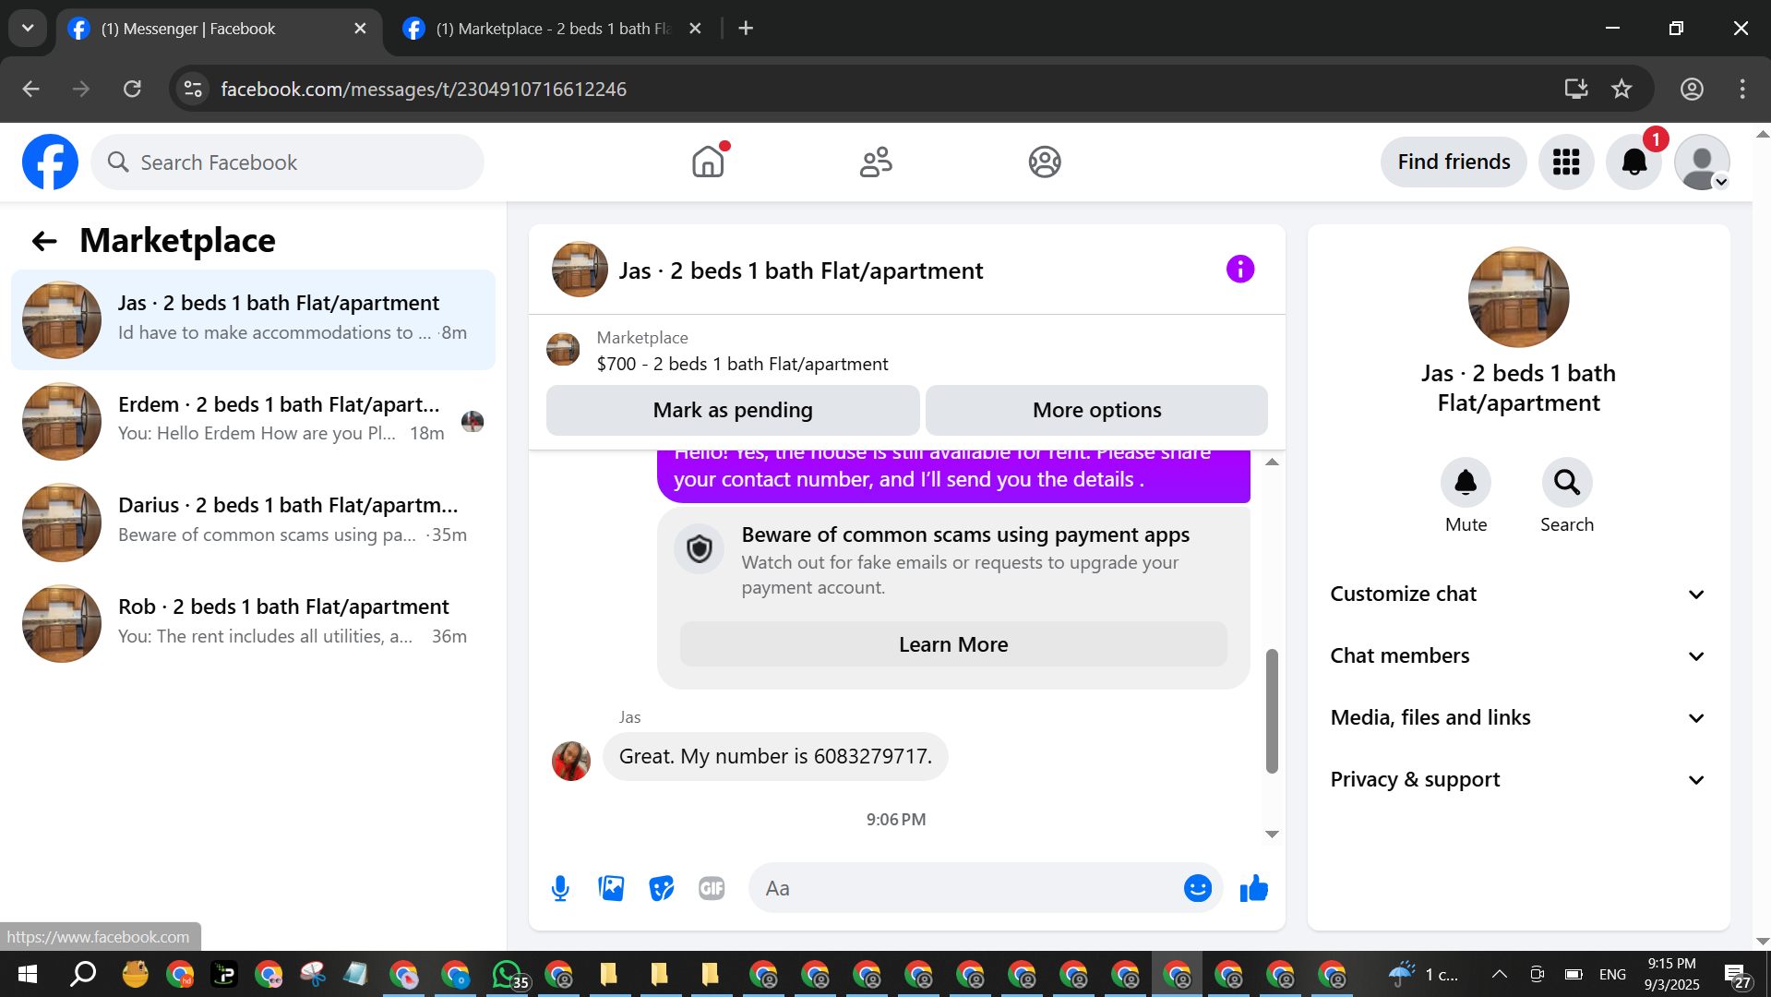
Task: Click chat scroll up arrow
Action: 1272,462
